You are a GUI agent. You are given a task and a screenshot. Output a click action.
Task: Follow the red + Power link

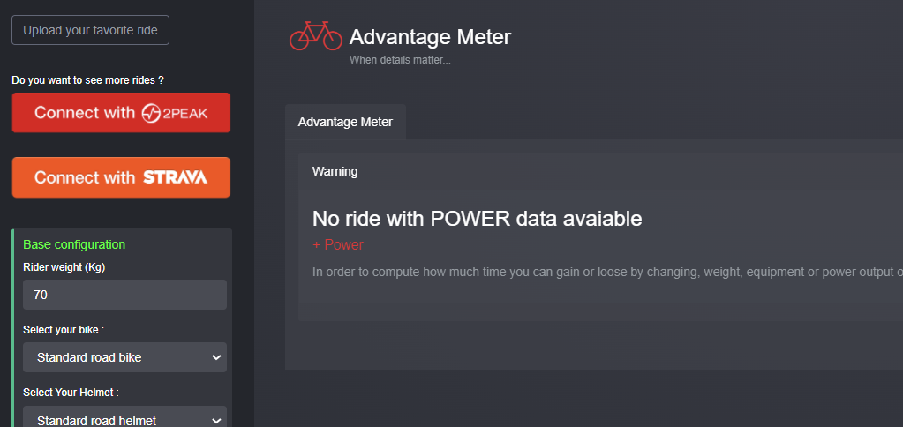(x=338, y=245)
